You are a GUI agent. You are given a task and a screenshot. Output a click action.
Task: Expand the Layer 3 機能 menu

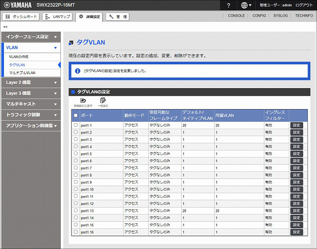tap(31, 93)
